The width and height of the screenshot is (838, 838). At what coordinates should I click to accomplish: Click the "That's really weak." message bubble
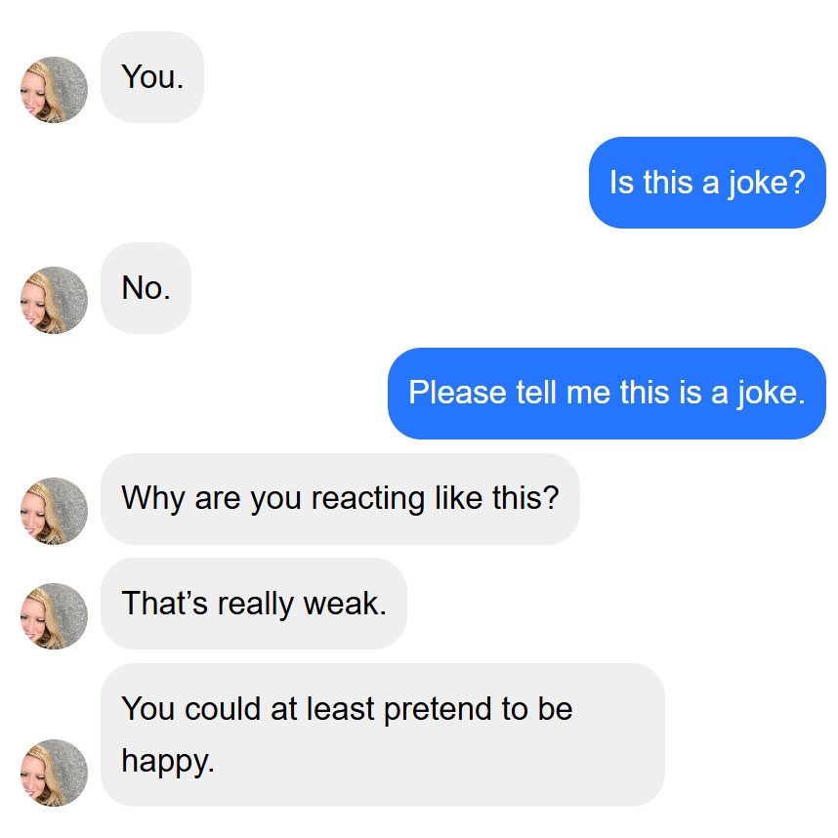tap(254, 605)
